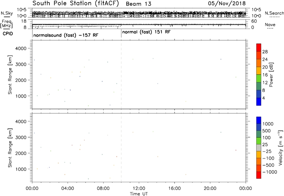Click the blue bottom of power colorbar
Screen dimensions: 284x196
point(259,102)
